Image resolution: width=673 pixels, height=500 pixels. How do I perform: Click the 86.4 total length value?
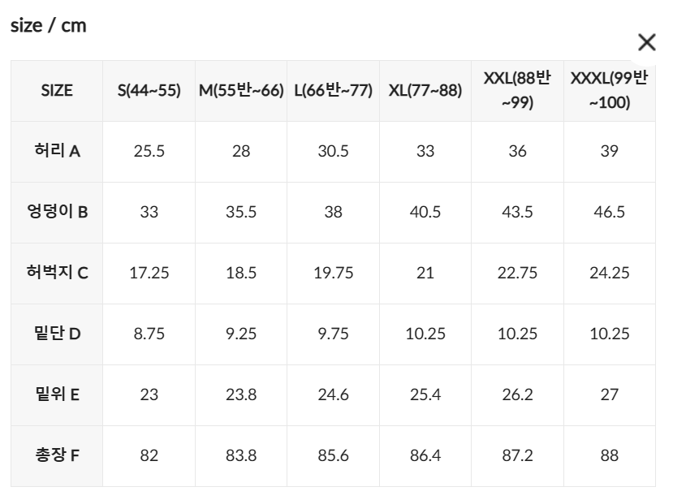(425, 455)
